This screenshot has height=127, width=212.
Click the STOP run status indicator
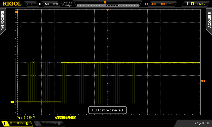[31, 4]
